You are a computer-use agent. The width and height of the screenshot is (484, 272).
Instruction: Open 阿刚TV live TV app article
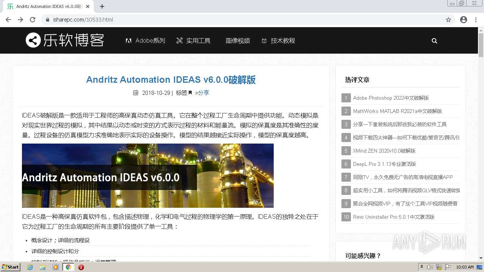[x=403, y=177]
